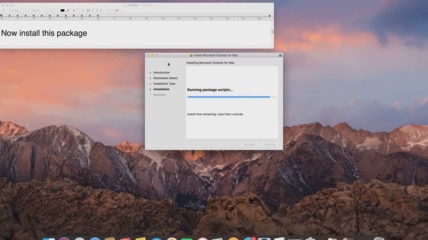Select the Introduction step in installer sidebar
Viewport: 428px width, 240px height.
click(x=161, y=73)
